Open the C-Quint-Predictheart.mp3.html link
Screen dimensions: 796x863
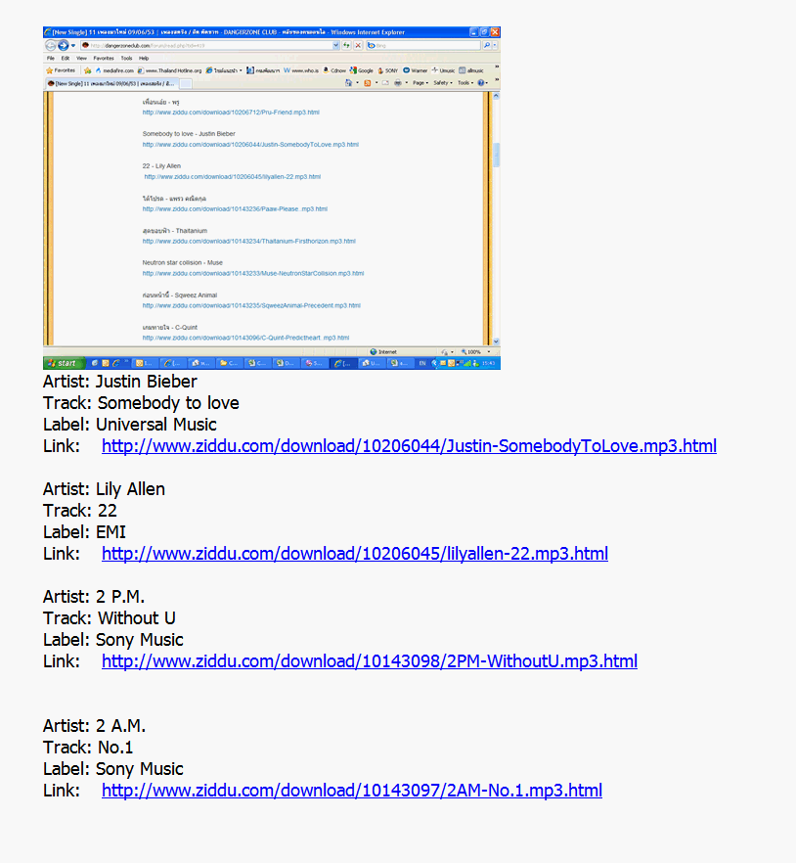click(245, 338)
